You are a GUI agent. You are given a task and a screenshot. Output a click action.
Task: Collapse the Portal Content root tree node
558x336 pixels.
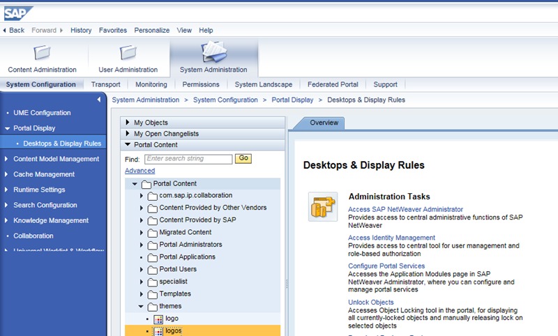pyautogui.click(x=135, y=184)
